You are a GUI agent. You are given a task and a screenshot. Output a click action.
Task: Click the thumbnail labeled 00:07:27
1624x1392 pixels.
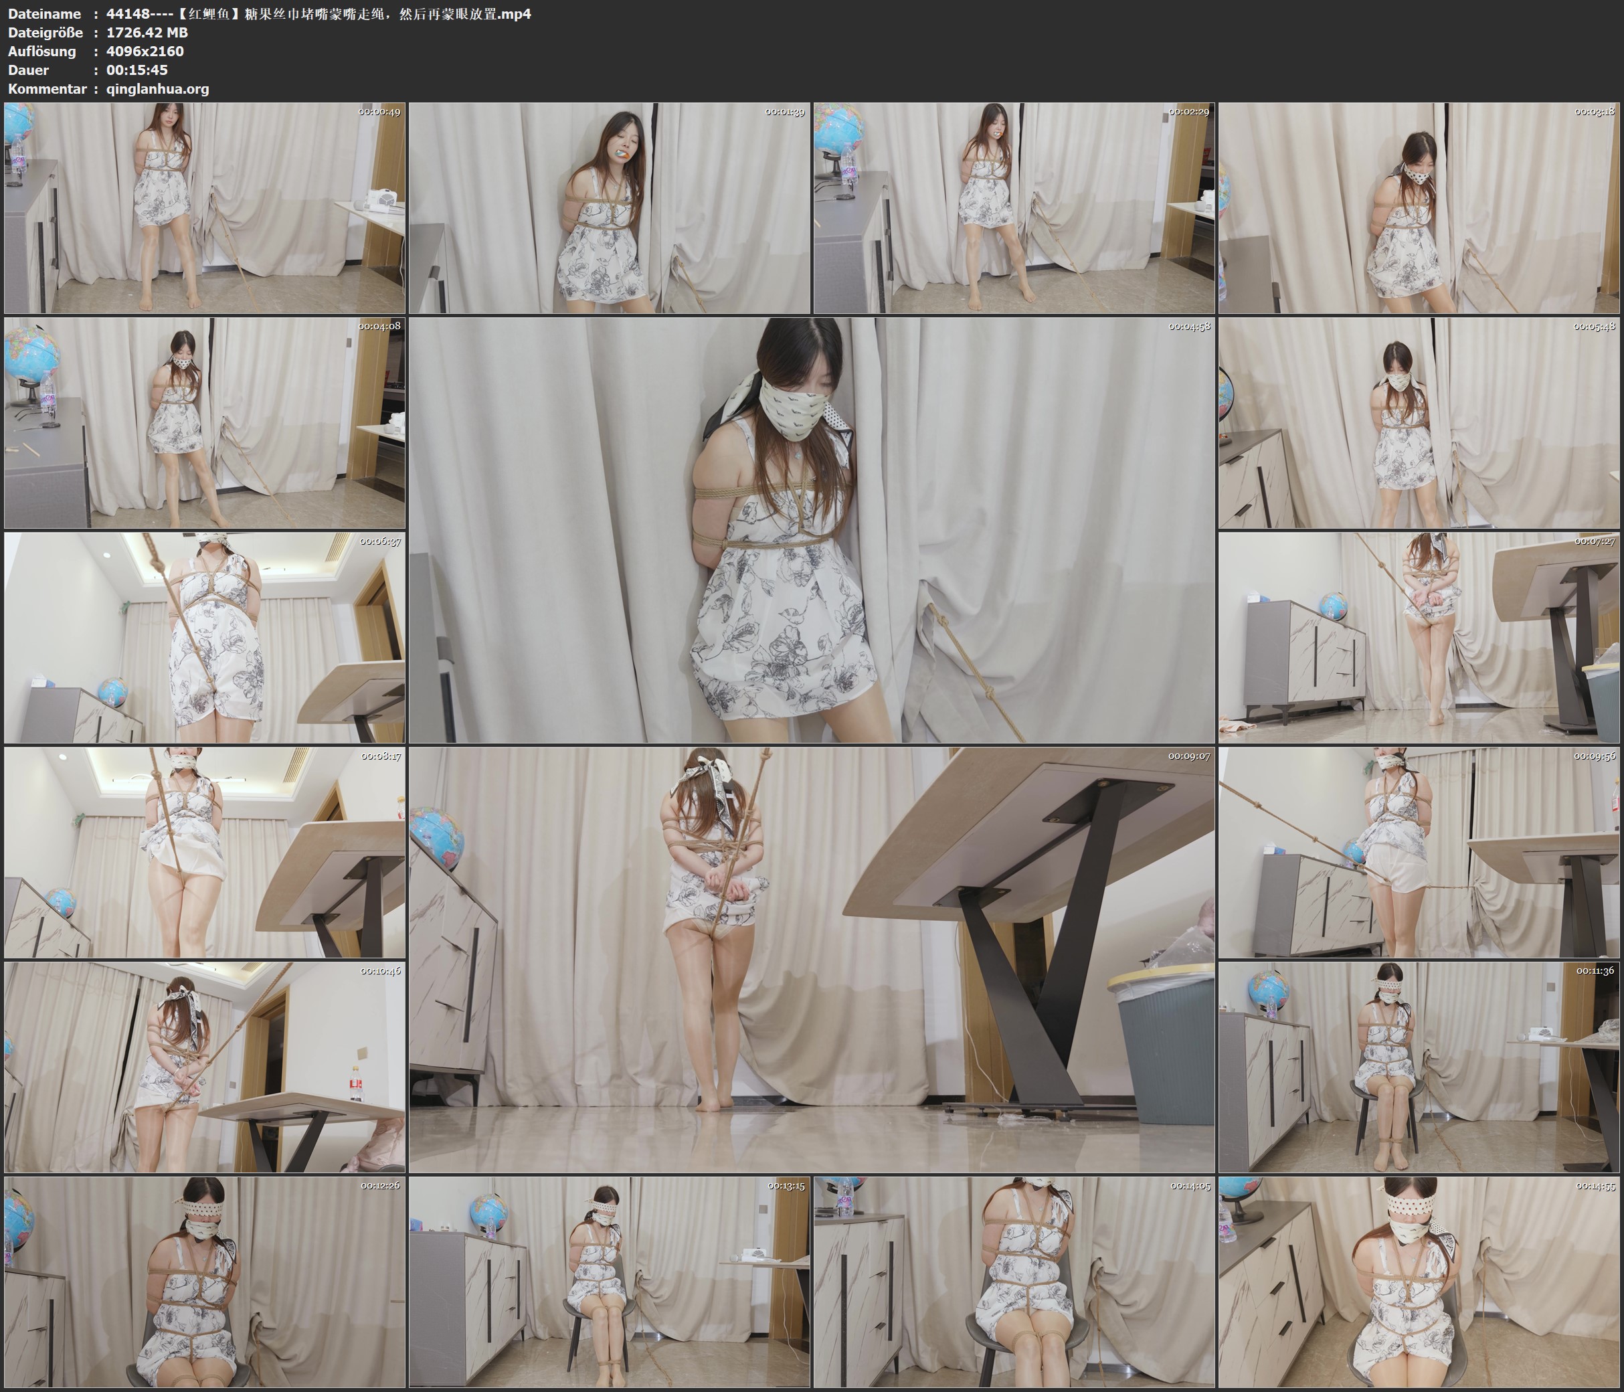point(1419,638)
